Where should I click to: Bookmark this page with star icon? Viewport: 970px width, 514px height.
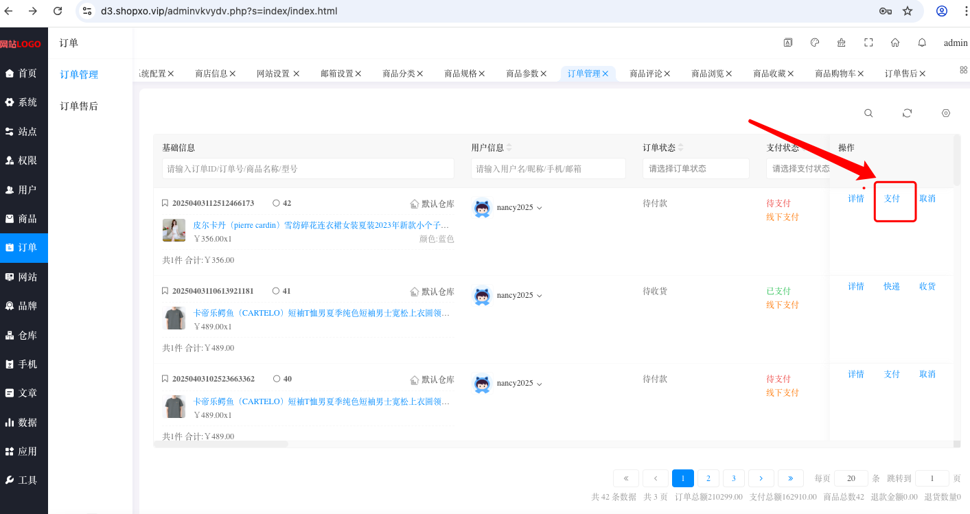(908, 11)
